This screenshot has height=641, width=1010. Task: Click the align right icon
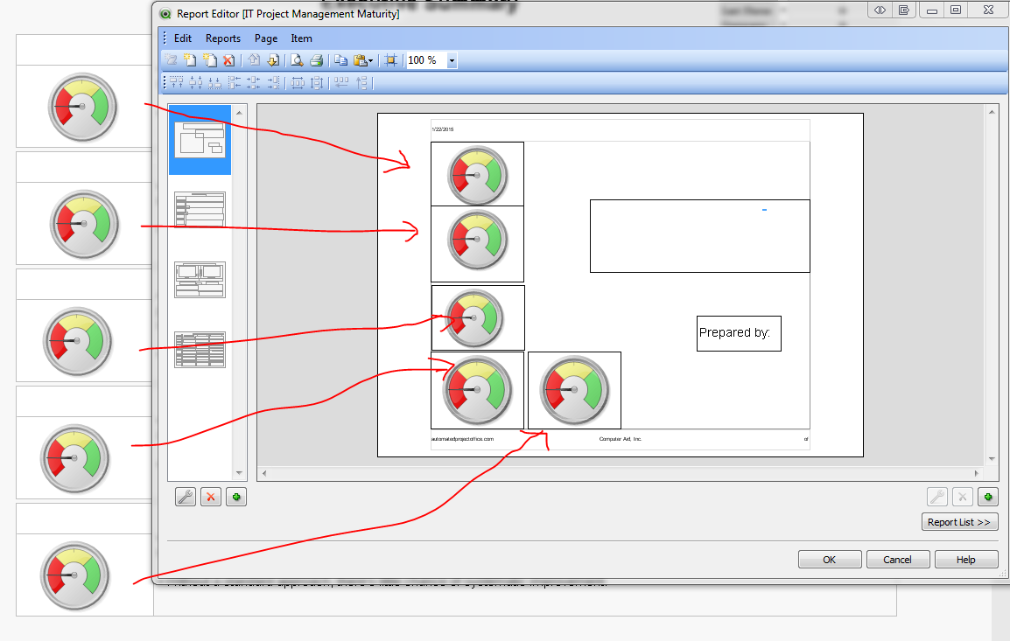pyautogui.click(x=273, y=82)
